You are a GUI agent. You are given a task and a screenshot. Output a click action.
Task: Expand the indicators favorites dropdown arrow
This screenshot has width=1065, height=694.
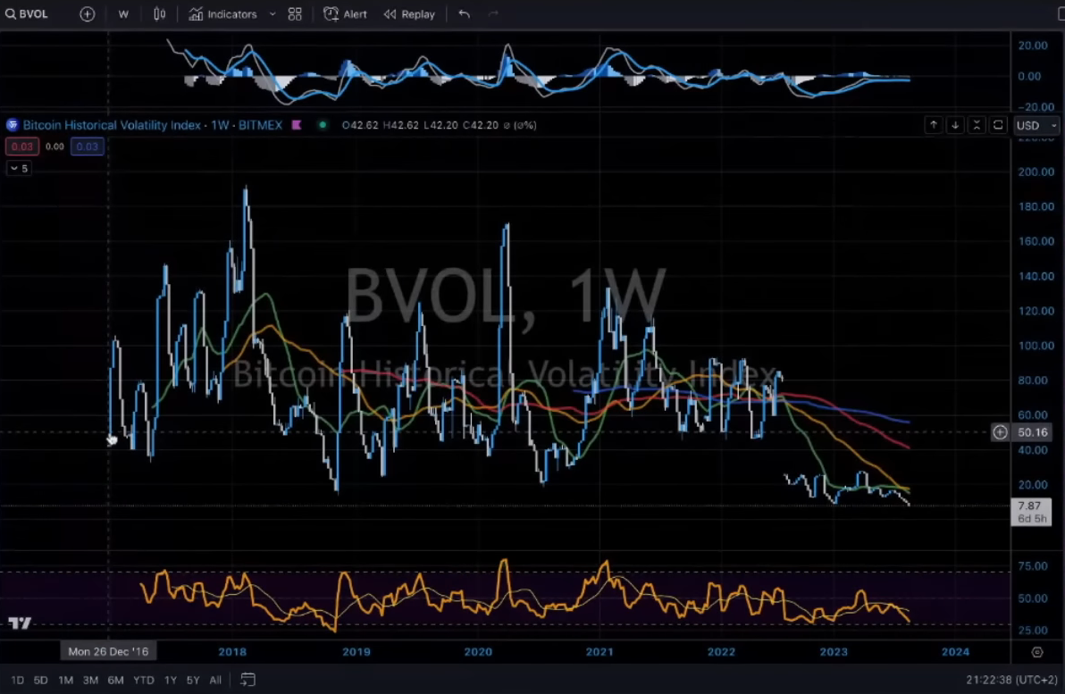coord(272,14)
